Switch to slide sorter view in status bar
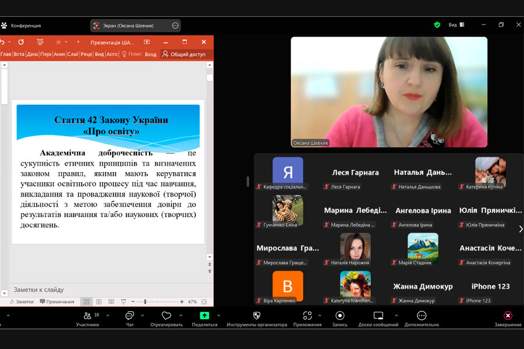This screenshot has height=349, width=524. coord(98,302)
